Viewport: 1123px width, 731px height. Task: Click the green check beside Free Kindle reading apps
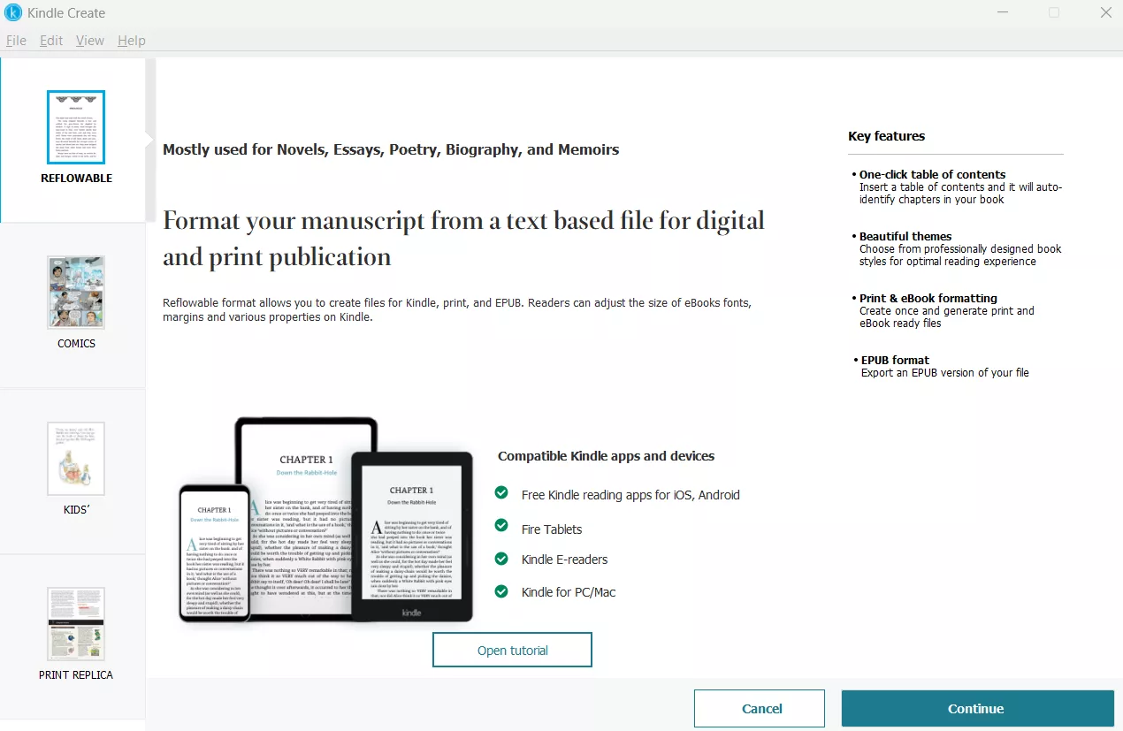501,493
